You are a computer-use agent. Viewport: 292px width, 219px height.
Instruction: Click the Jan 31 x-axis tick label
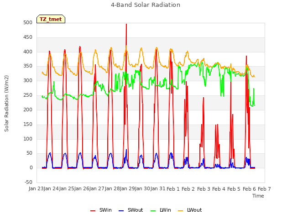[x=158, y=189]
